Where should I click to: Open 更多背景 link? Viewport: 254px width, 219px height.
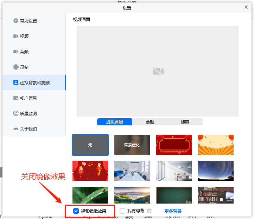coord(173,211)
